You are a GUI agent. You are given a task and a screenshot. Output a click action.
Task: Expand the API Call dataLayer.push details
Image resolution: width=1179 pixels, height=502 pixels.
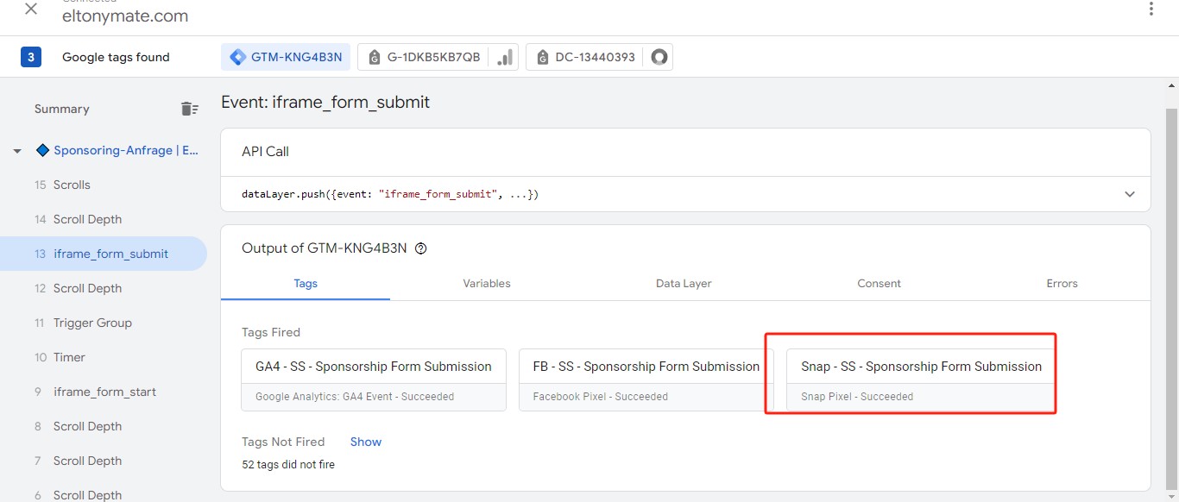coord(1130,194)
